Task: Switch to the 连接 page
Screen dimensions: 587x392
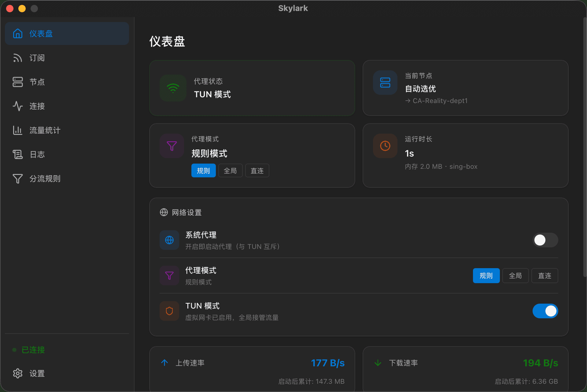Action: click(67, 106)
